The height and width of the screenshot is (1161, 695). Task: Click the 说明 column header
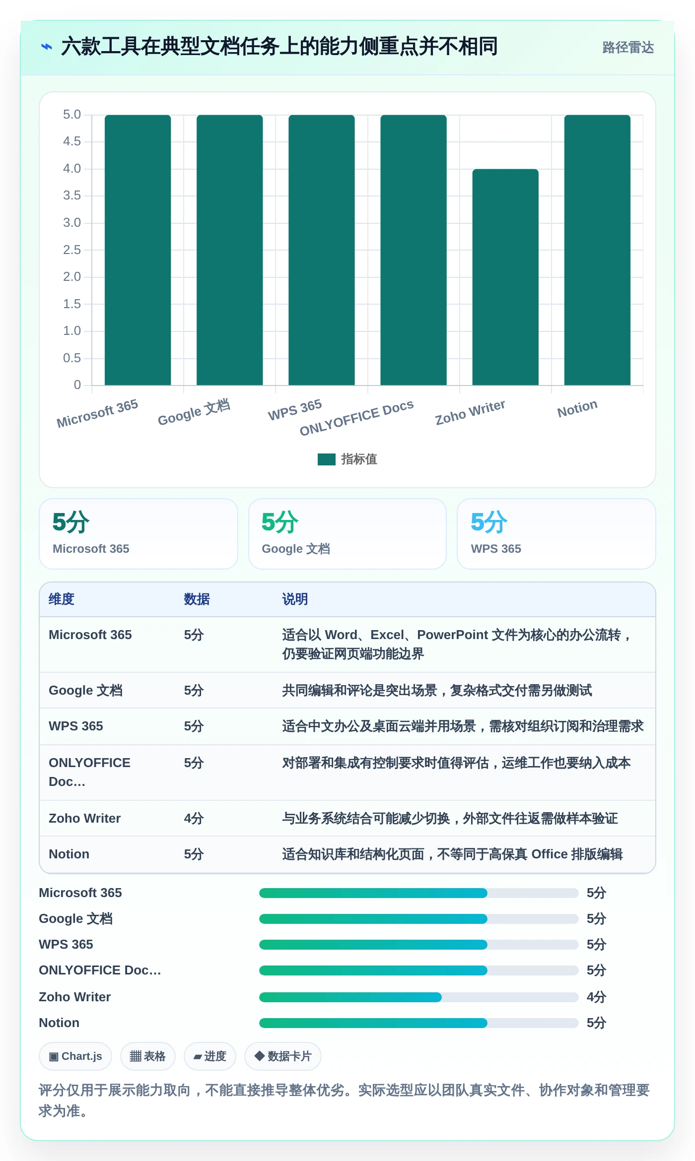click(295, 599)
